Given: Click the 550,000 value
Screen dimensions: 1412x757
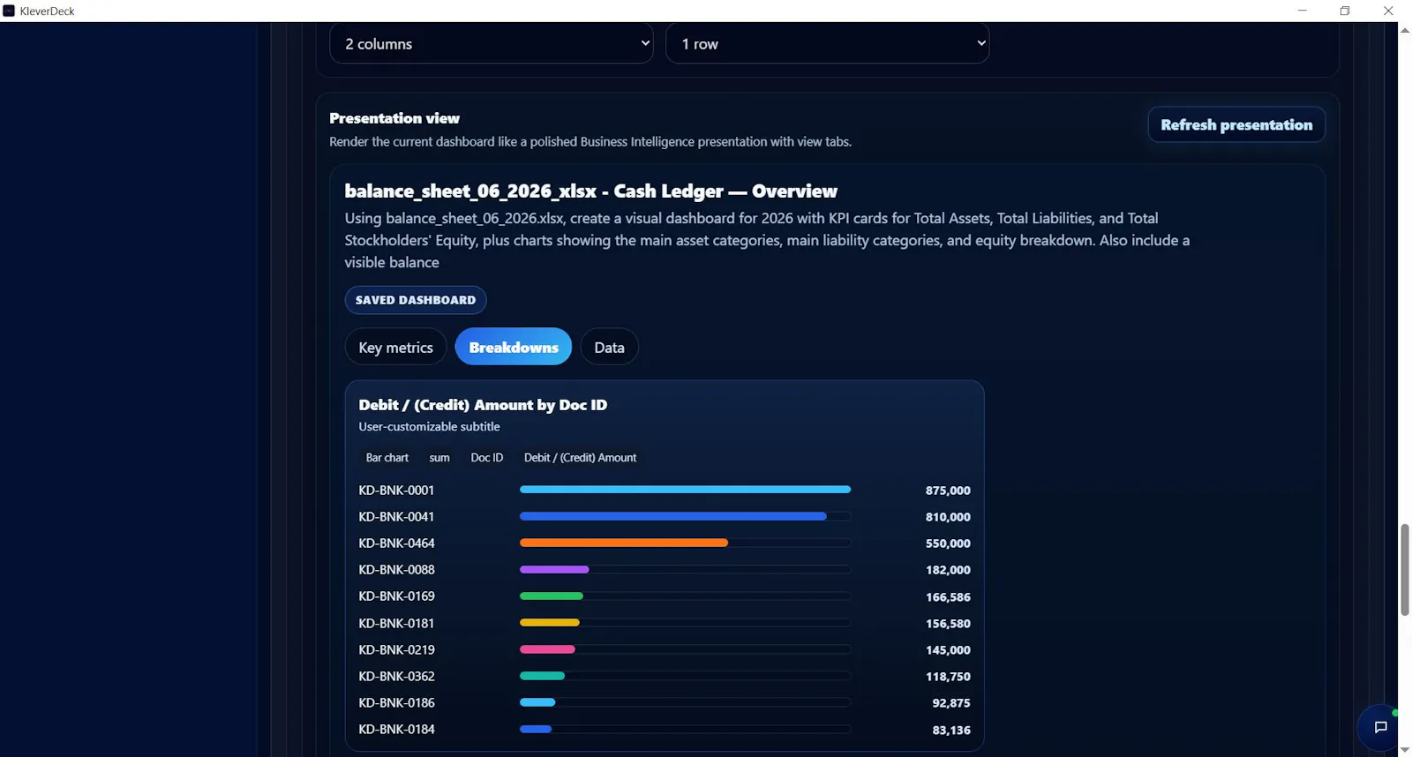Looking at the screenshot, I should click(x=948, y=543).
